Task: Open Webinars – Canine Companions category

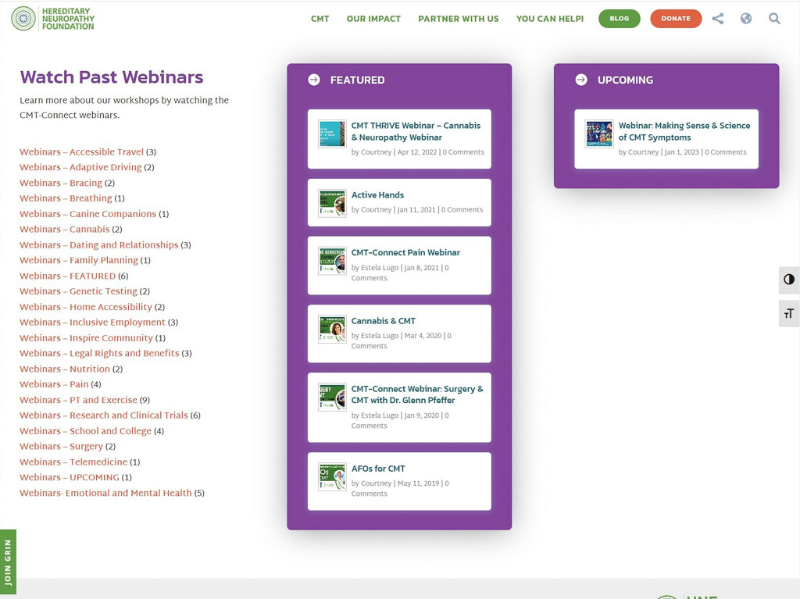Action: point(87,214)
